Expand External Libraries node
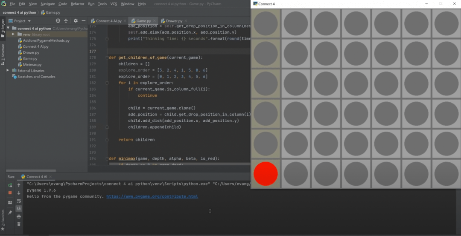Viewport: 461px width, 236px height. 8,71
